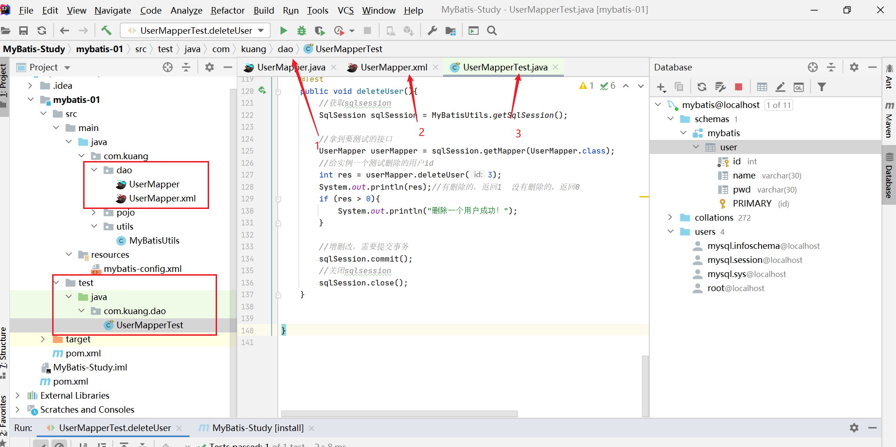The image size is (896, 447).
Task: Collapse the mybatis-01 module folder
Action: 31,100
